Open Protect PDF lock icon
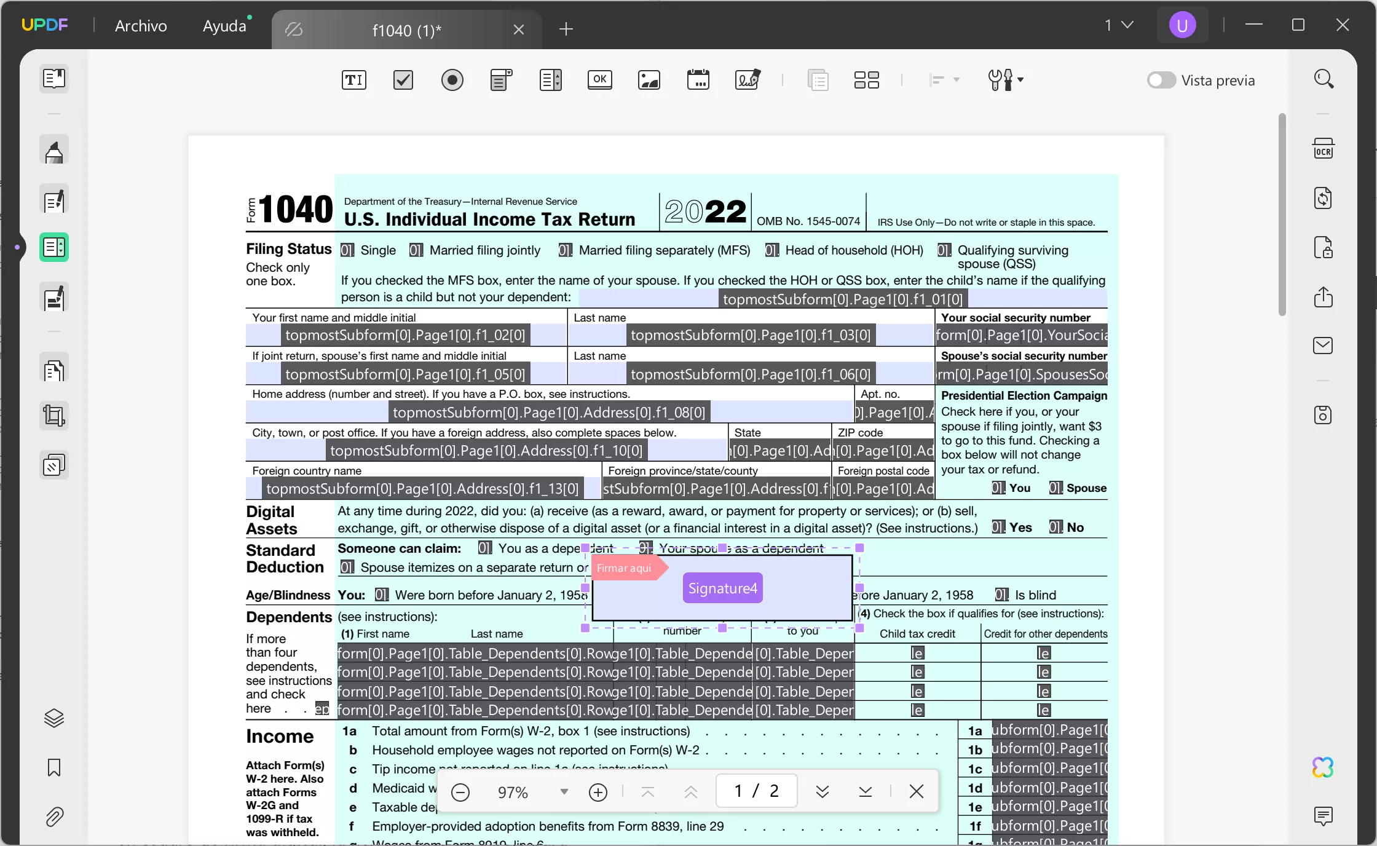Screen dimensions: 1377x846 pyautogui.click(x=1324, y=247)
